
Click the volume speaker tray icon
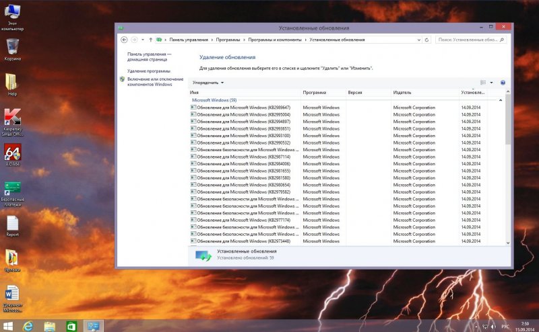point(493,327)
